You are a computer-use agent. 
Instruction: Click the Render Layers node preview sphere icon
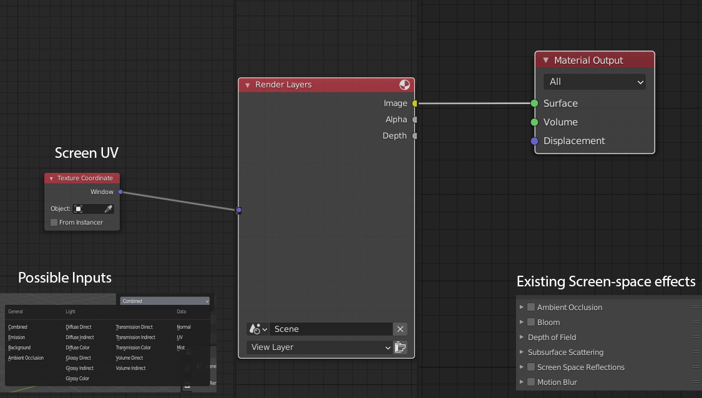point(404,85)
